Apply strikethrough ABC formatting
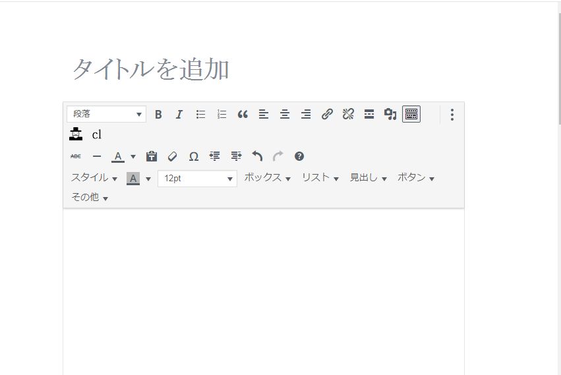 tap(76, 156)
